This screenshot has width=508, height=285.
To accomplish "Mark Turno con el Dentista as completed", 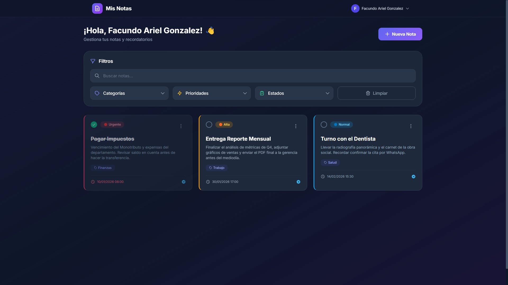I will point(324,125).
